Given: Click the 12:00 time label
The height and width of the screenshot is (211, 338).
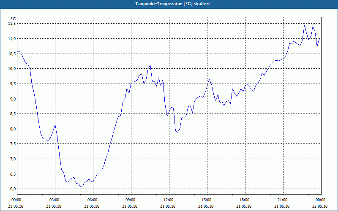Looking at the screenshot, I should coord(168,200).
